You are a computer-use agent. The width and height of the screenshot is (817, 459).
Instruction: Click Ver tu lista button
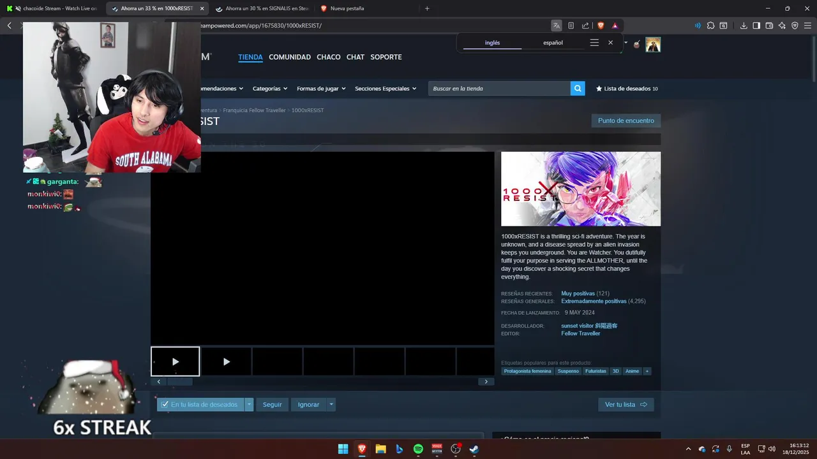626,404
